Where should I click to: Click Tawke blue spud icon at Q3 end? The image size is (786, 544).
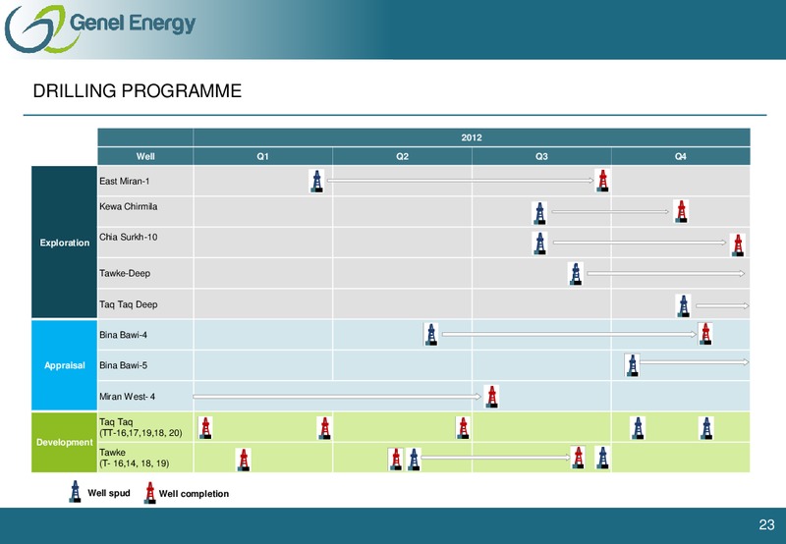[602, 458]
